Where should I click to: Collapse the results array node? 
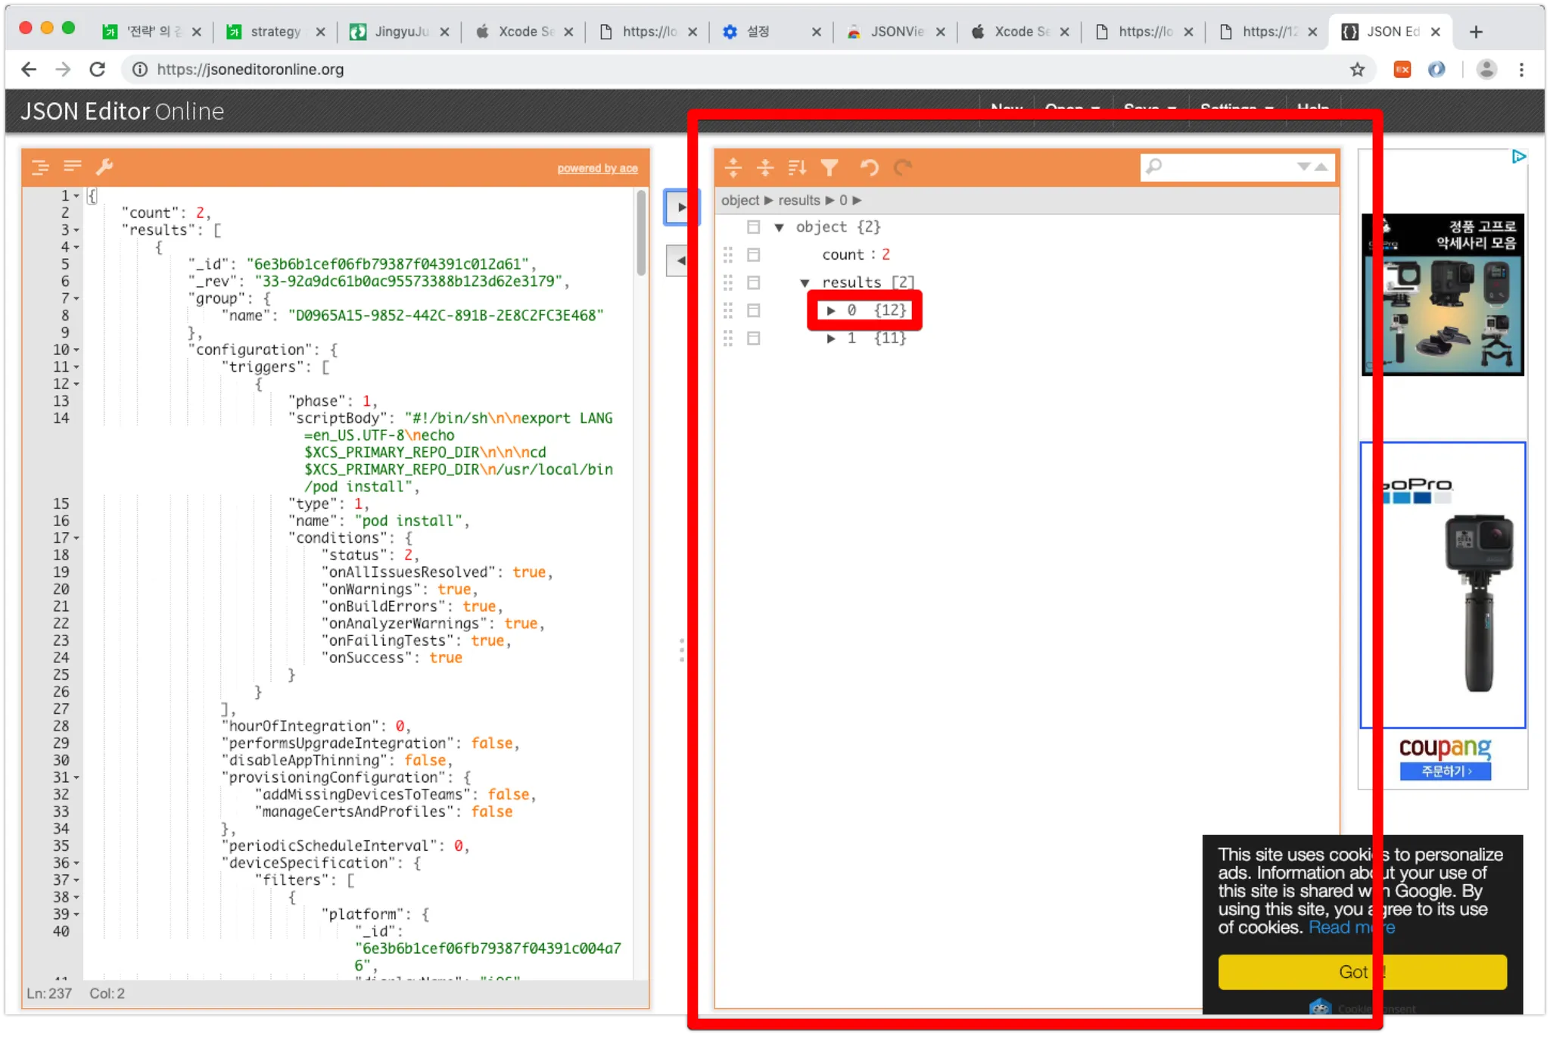pos(805,282)
